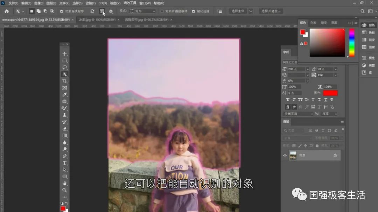Open object finder settings gear
This screenshot has width=378, height=212.
pos(111,11)
